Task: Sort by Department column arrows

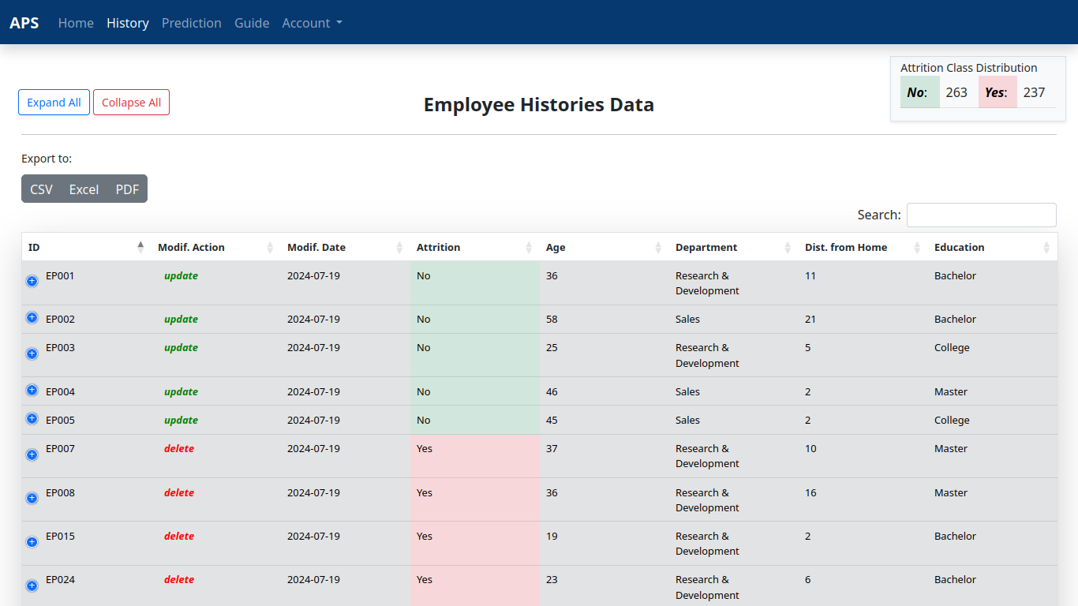Action: click(x=788, y=247)
